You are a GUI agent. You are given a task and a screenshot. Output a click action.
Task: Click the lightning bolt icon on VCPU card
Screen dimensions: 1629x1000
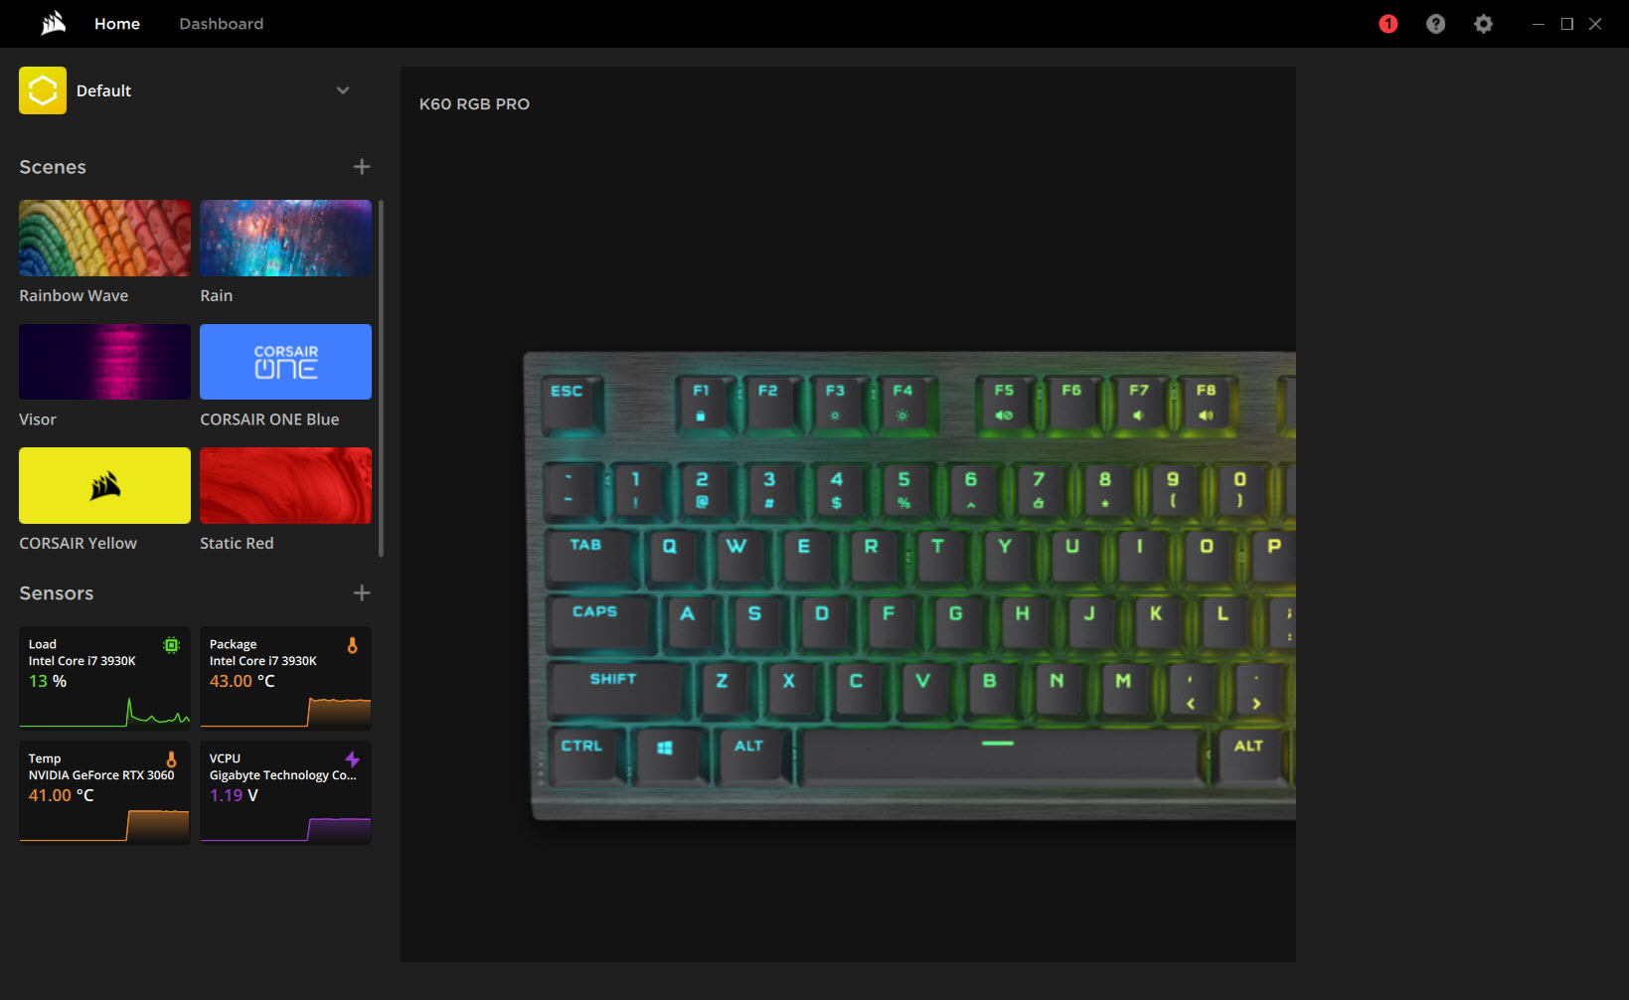[352, 759]
